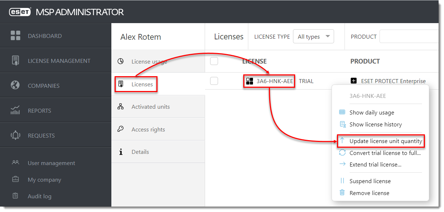Click ESET PROTECT Enterprise product name
444x212 pixels.
pyautogui.click(x=393, y=81)
